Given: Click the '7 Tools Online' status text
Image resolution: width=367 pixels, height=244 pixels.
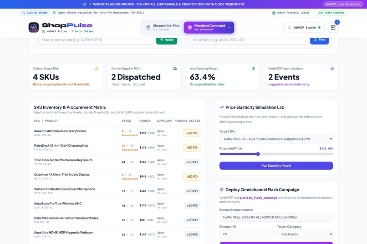Looking at the screenshot, I should tap(82, 31).
